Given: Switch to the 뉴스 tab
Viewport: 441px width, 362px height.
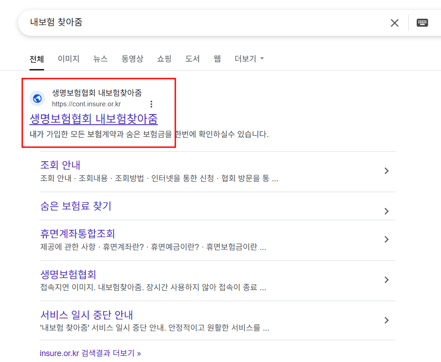Looking at the screenshot, I should pos(100,59).
